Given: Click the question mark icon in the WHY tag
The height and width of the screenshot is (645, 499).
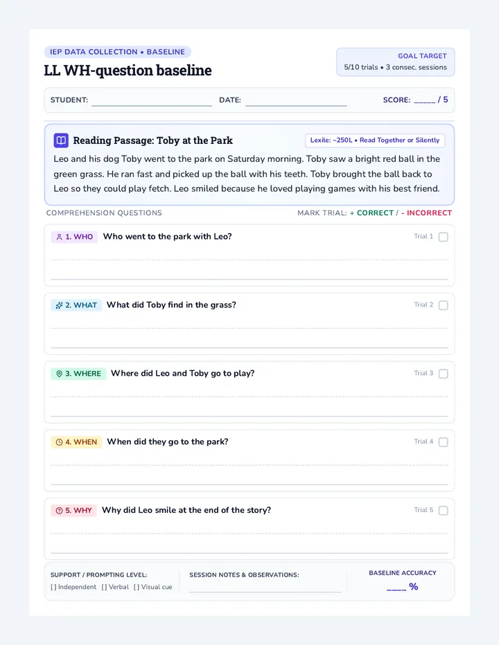Looking at the screenshot, I should click(60, 511).
